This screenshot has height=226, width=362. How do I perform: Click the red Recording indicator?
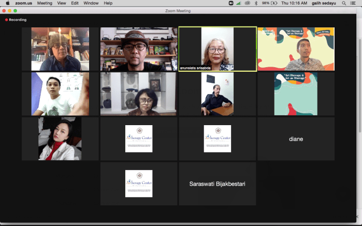(x=16, y=20)
